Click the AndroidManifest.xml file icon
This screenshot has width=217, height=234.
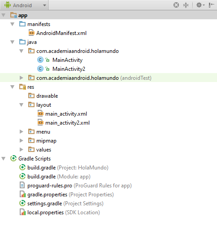click(31, 33)
